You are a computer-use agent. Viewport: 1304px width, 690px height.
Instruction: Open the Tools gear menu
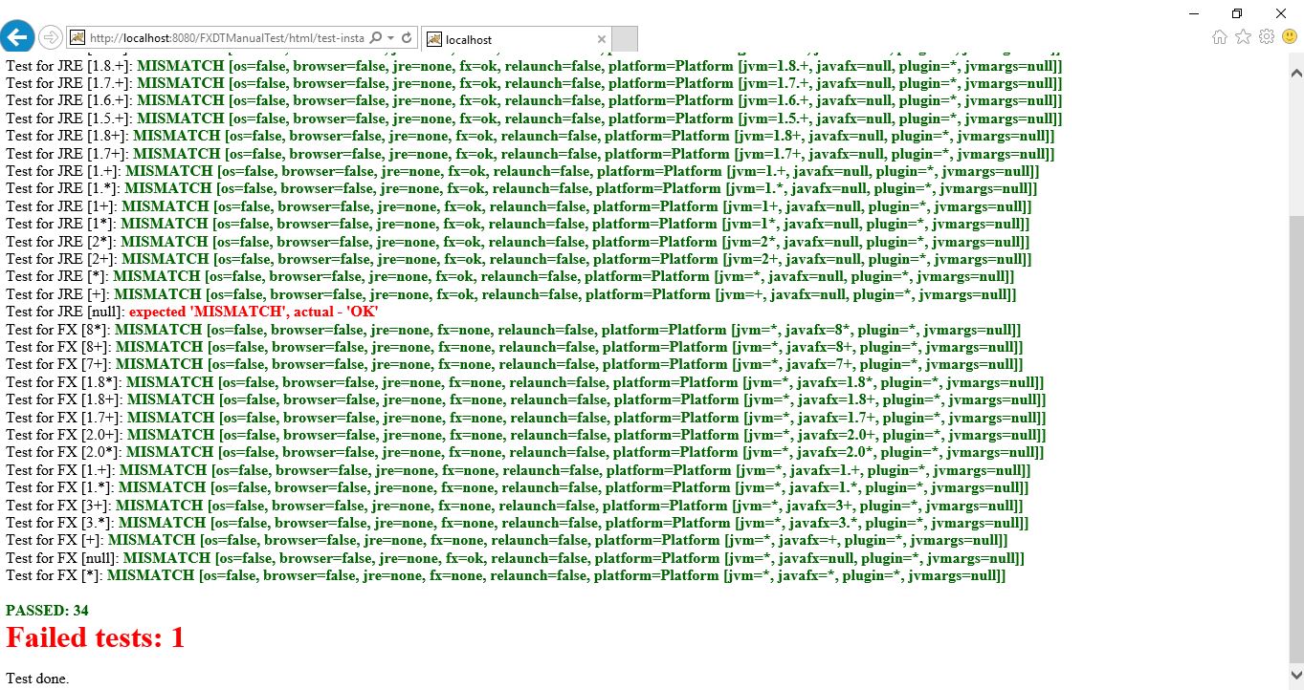pos(1266,37)
